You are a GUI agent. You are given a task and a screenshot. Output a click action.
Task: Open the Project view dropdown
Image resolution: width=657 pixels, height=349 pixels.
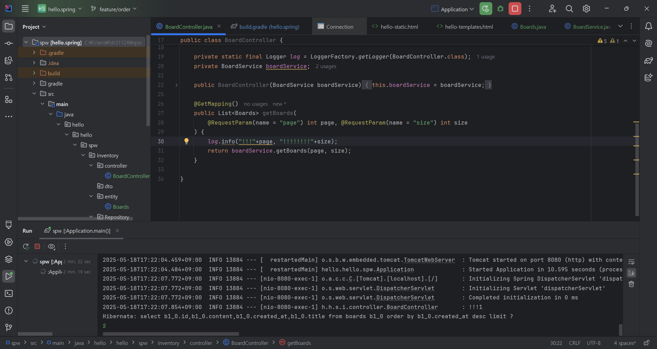(x=34, y=27)
